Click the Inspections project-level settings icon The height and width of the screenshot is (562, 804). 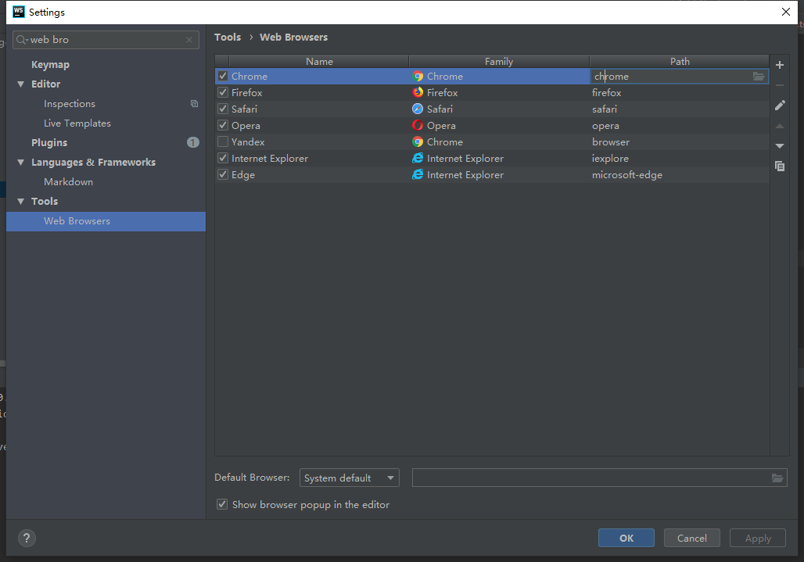194,103
